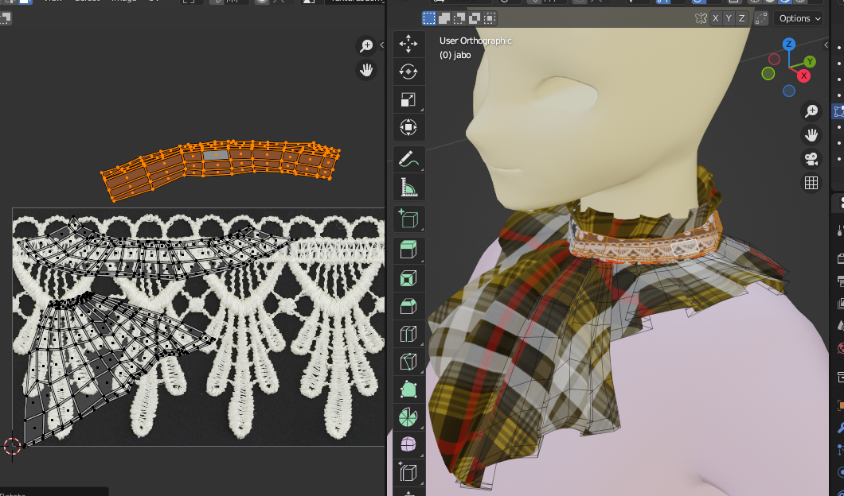Expand the UV editor sidebar arrow
The image size is (844, 496).
click(381, 45)
